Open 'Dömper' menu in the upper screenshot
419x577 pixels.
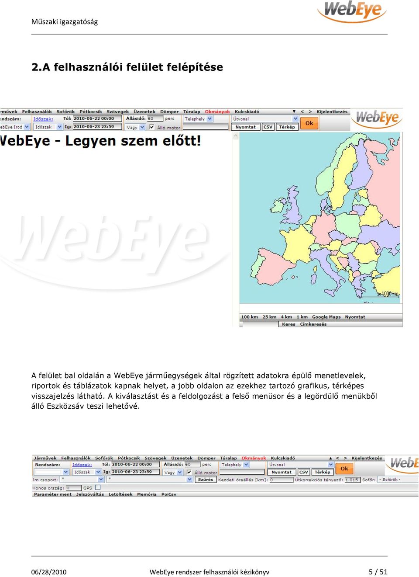(x=169, y=112)
